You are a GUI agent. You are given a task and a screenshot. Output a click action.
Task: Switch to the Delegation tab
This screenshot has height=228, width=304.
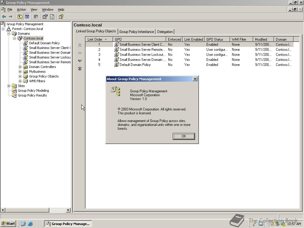pos(165,31)
